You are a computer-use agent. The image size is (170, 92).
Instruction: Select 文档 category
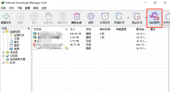(x=16, y=39)
